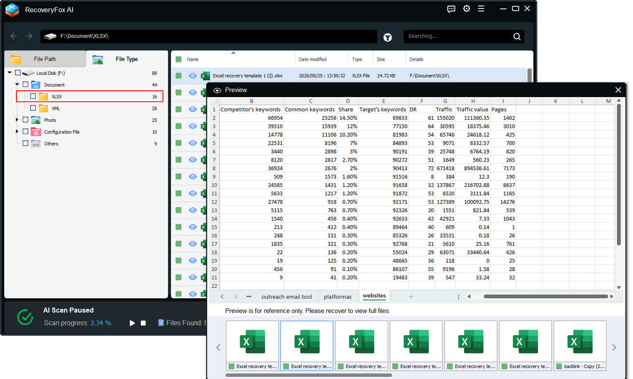Select row 10 header in preview
Viewport: 633px width, 379px height.
[214, 185]
